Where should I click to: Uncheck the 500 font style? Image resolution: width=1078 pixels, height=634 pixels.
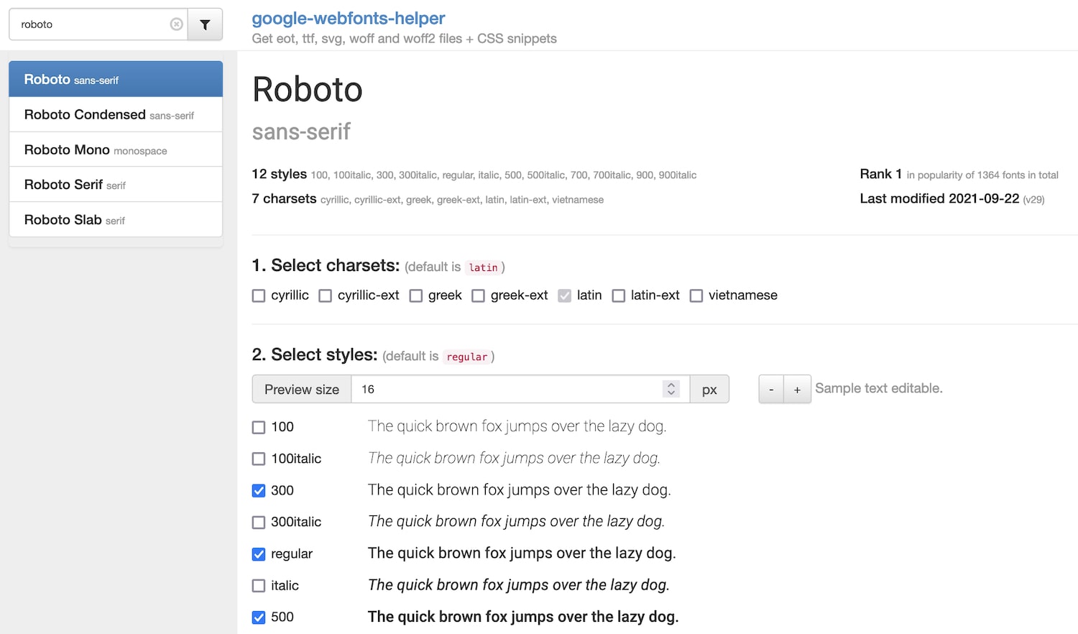click(258, 617)
